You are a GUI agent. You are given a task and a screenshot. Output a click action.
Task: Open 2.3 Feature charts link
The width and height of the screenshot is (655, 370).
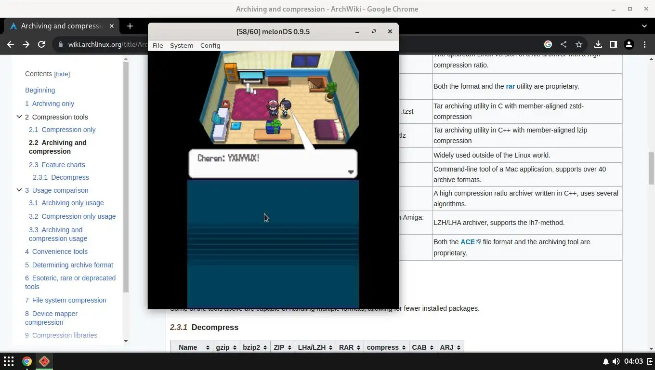click(57, 165)
